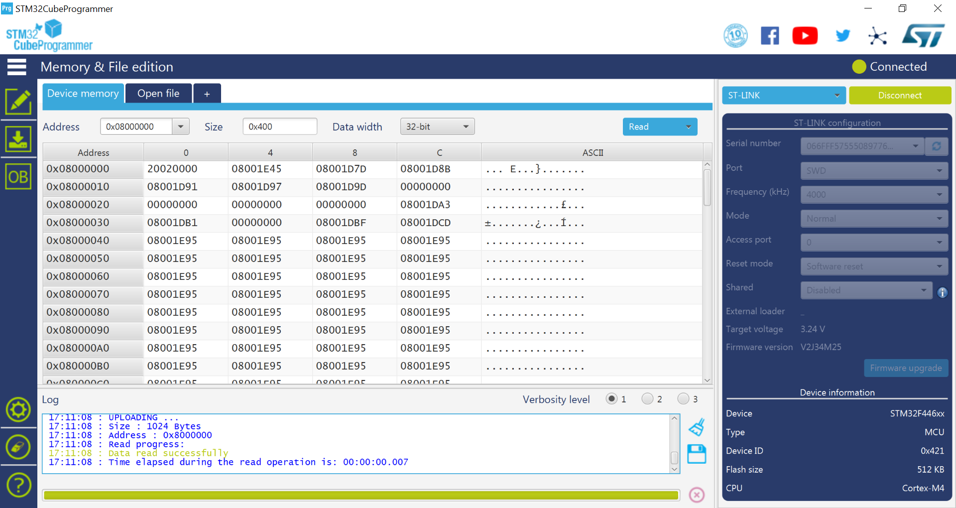The width and height of the screenshot is (956, 508).
Task: Open the Data width 32-bit dropdown
Action: [437, 127]
